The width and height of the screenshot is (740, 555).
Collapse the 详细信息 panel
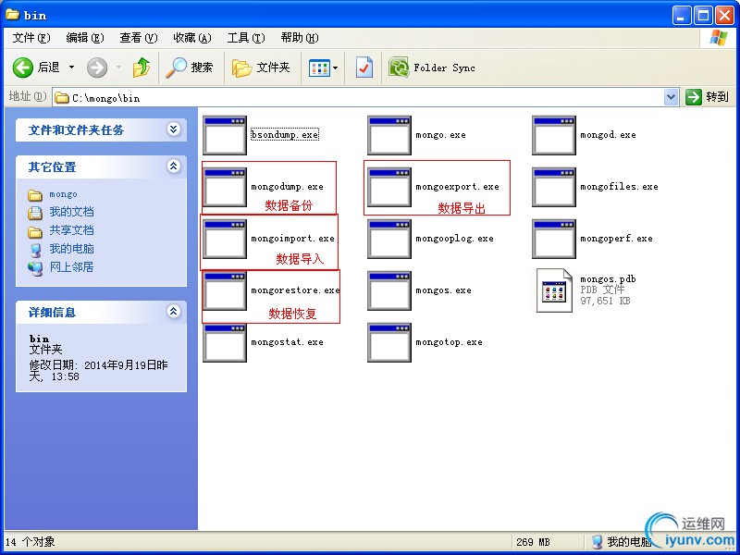point(174,312)
